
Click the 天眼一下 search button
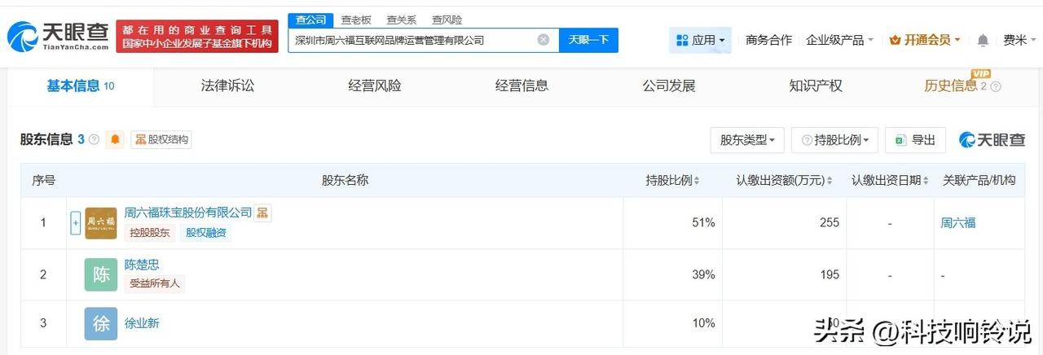point(588,40)
